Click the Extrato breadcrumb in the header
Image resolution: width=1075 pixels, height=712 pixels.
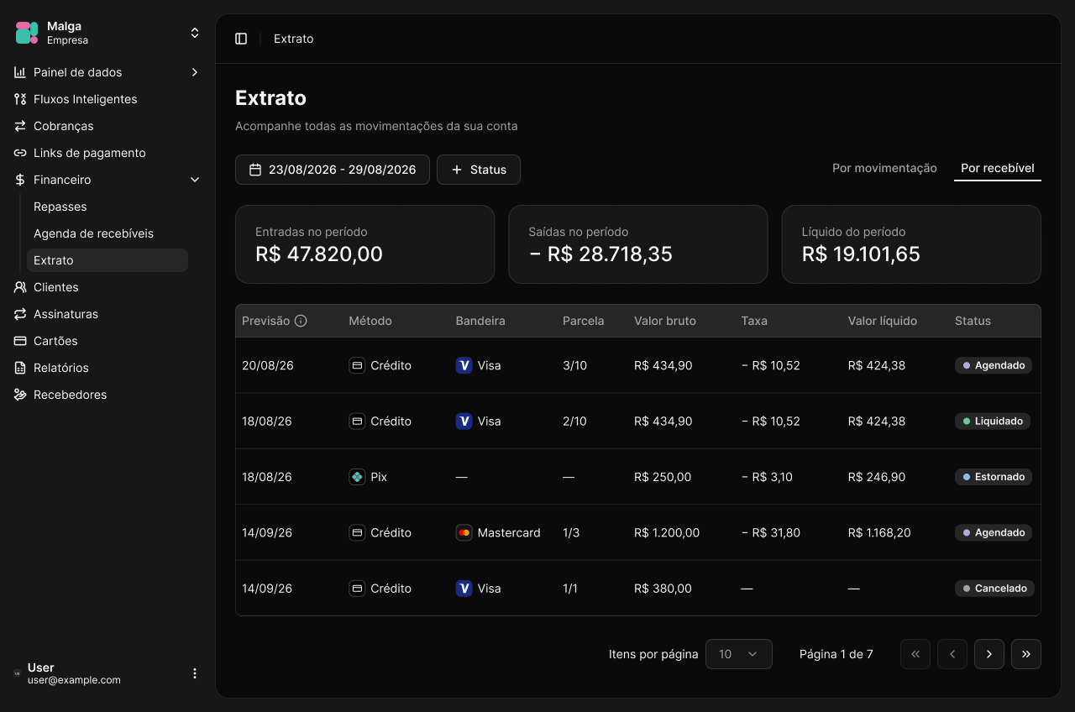(x=294, y=39)
